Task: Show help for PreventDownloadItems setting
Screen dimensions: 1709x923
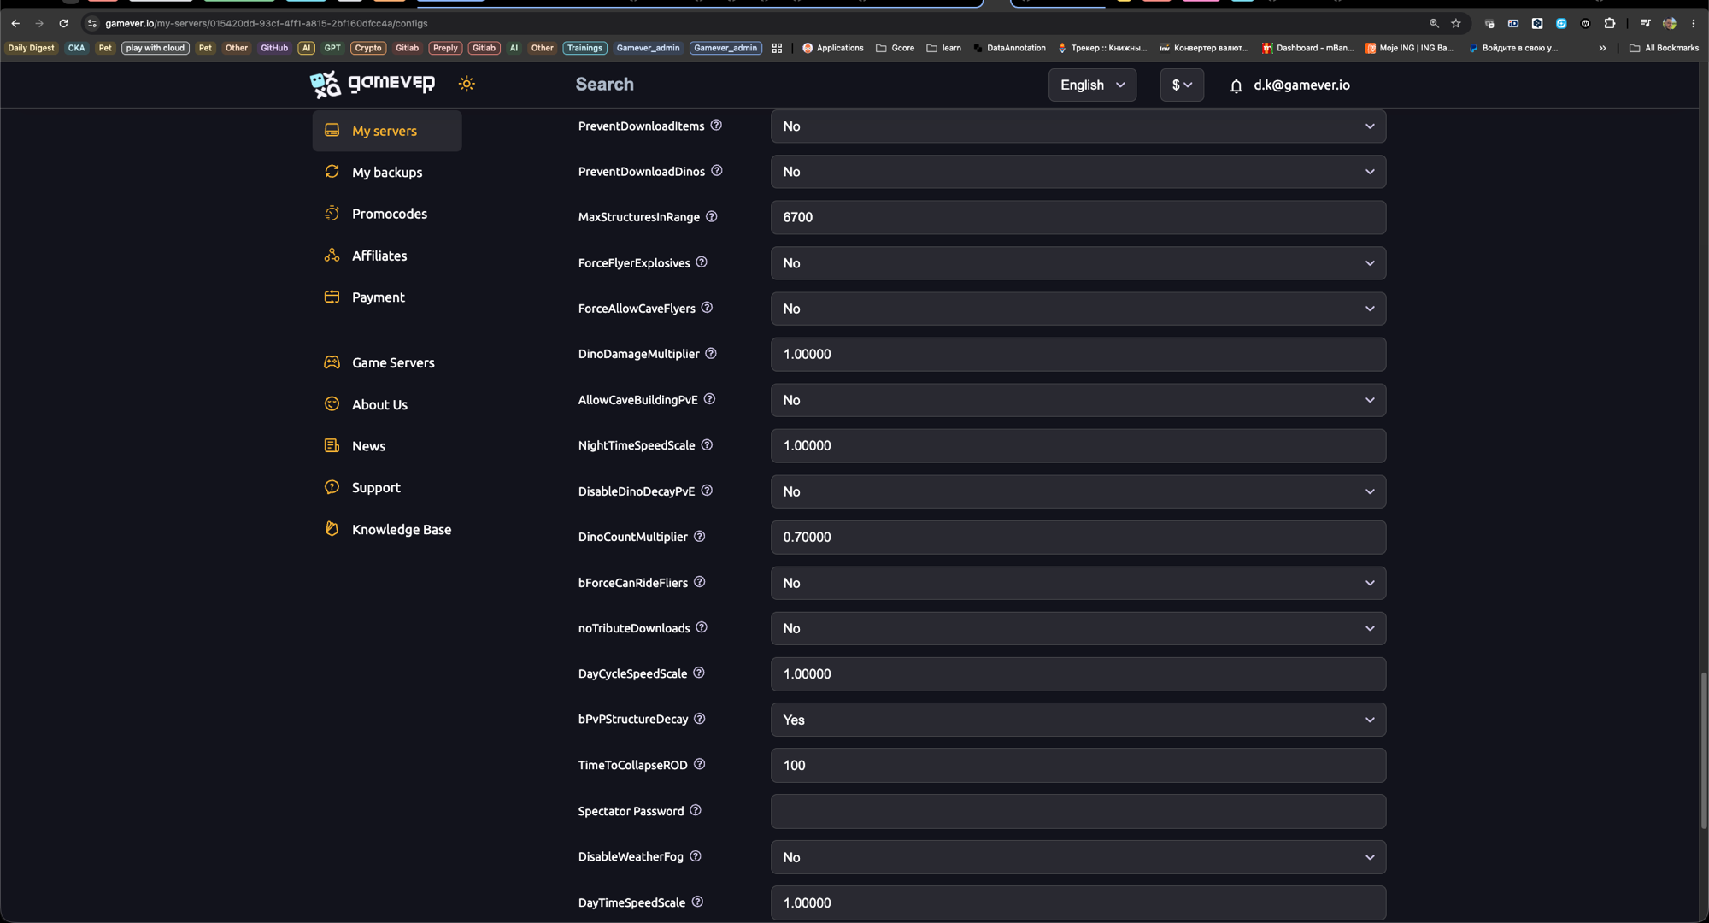Action: 716,126
